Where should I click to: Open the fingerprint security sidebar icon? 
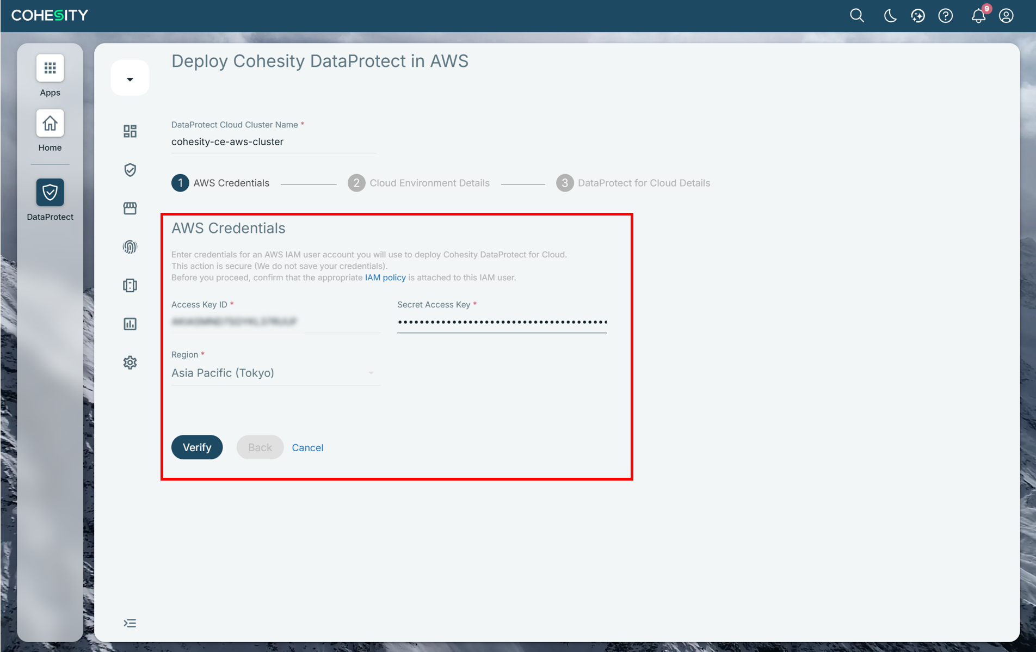(x=130, y=247)
